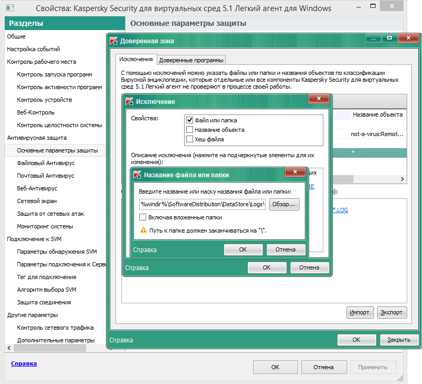Cancel the file name dialog with Отмена
This screenshot has width=422, height=384.
point(285,249)
